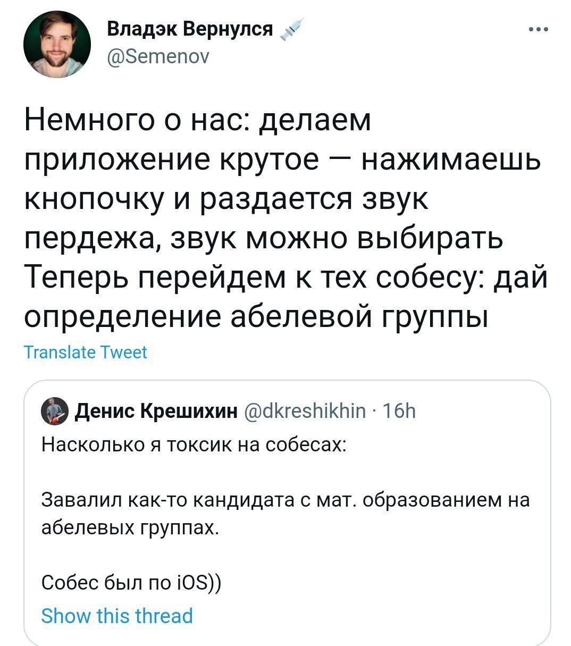Click the quoted line starting "Завалил как-то кандидата"
Image resolution: width=571 pixels, height=646 pixels.
(x=285, y=500)
